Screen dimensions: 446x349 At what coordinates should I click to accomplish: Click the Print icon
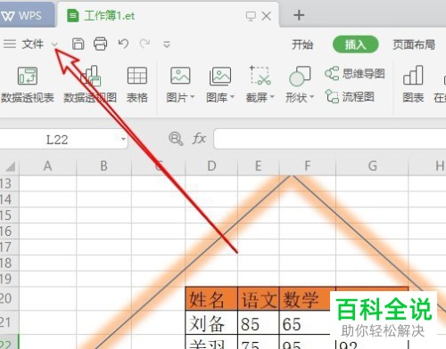click(x=101, y=44)
